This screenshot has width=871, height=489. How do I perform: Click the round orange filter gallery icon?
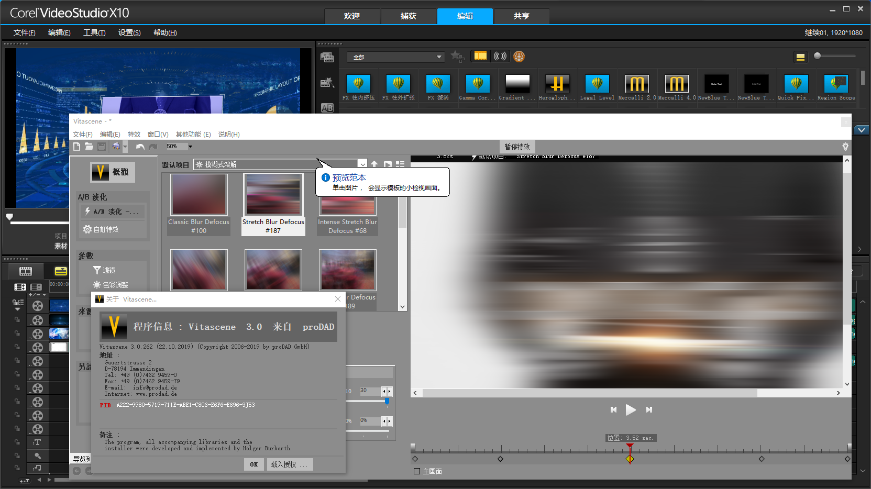point(519,57)
